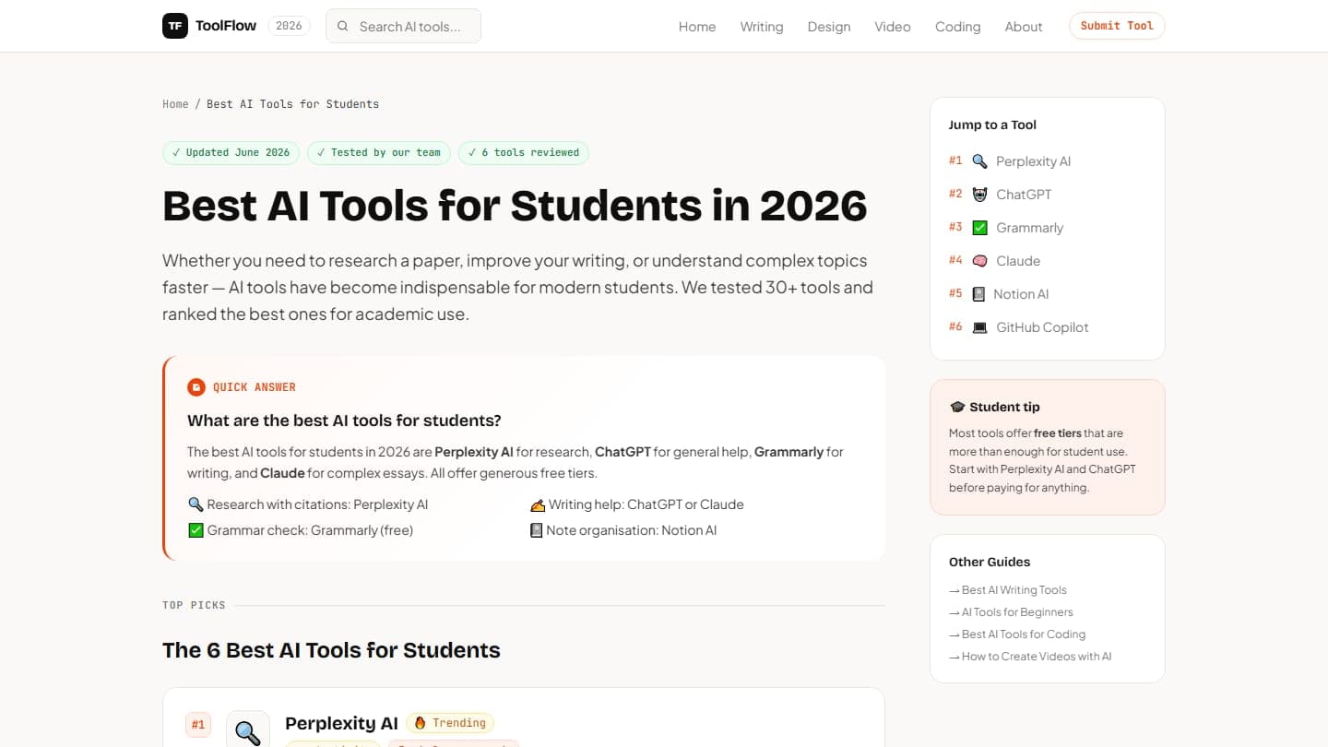Open the Best AI Tools for Coding guide
The width and height of the screenshot is (1328, 747).
click(1017, 634)
